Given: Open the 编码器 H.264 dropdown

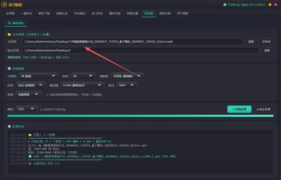Looking at the screenshot, I should 83,85.
